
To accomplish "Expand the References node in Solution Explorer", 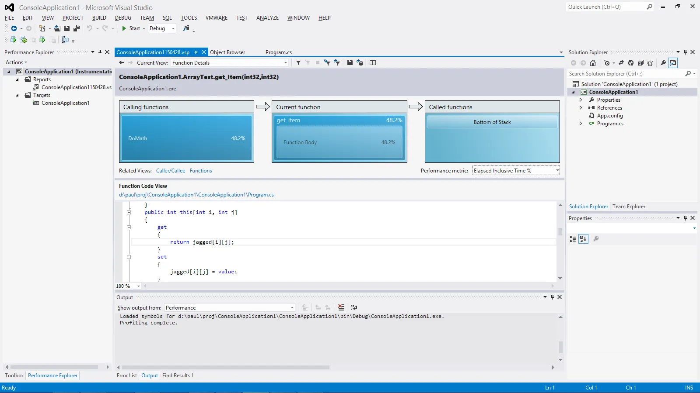I will point(581,108).
